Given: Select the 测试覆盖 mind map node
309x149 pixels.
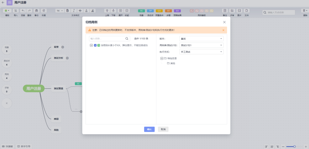Looking at the screenshot, I should point(59,88).
